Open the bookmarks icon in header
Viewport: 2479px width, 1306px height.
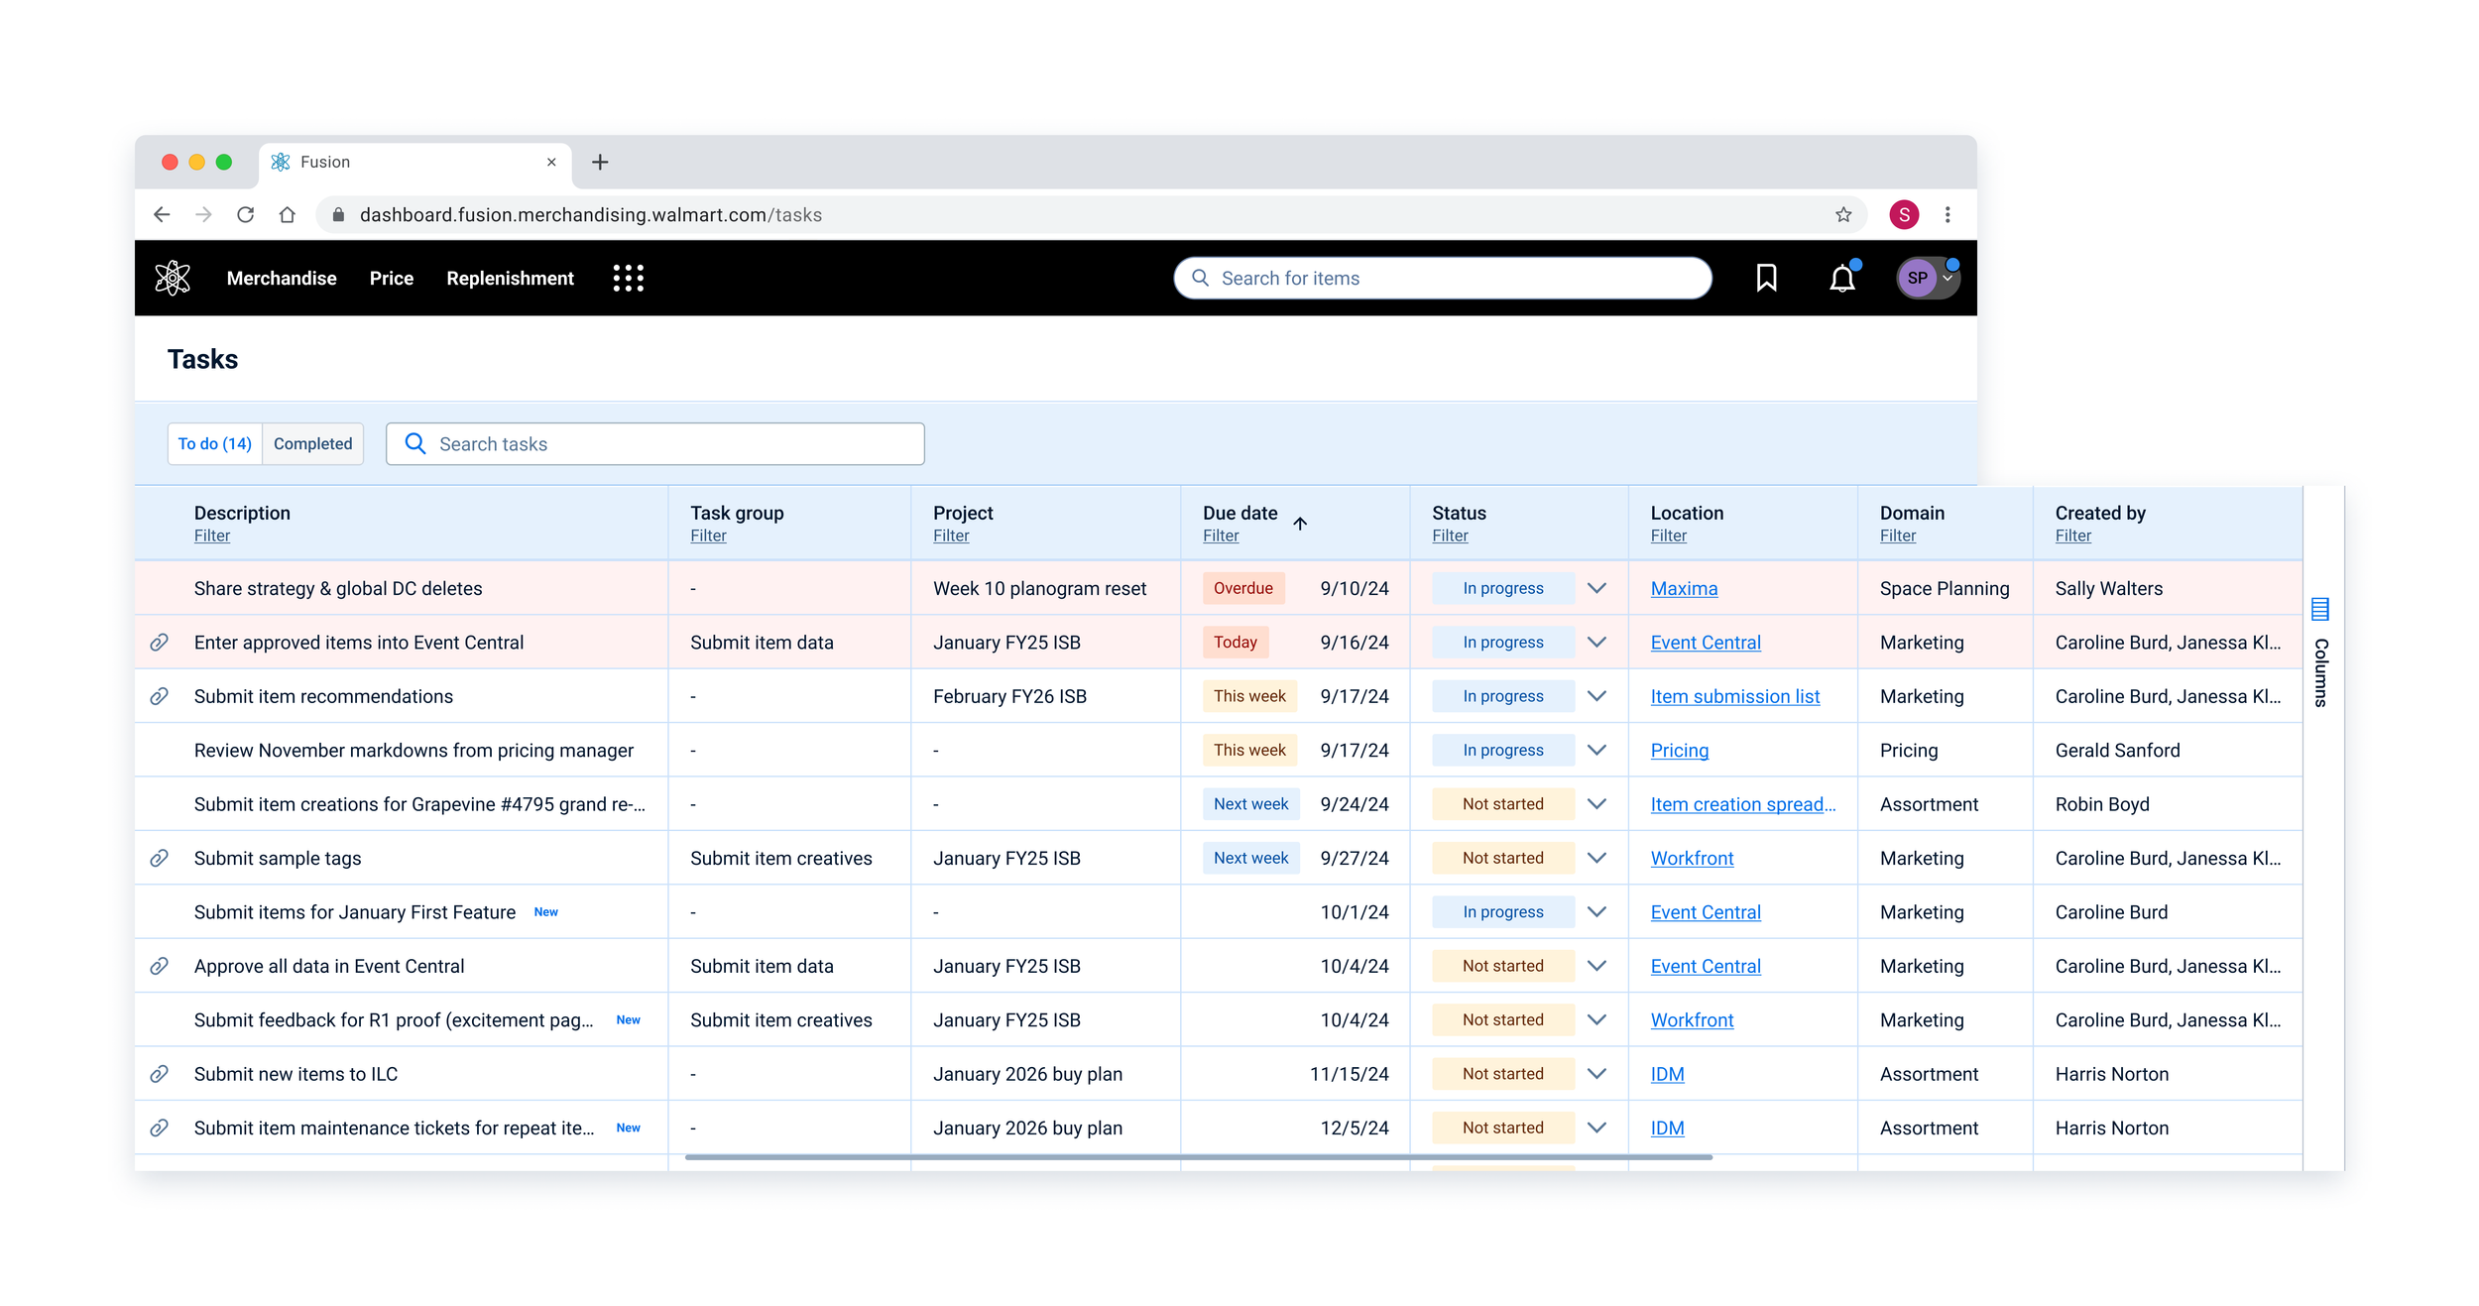click(1766, 278)
